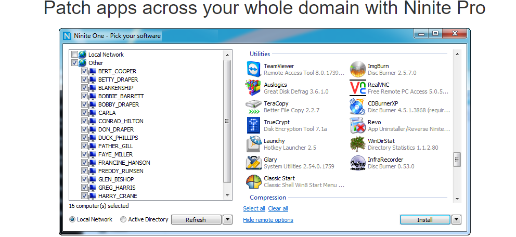Viewport: 516px width, 237px height.
Task: Click computer icon next to DON_DRAPER
Action: (93, 129)
